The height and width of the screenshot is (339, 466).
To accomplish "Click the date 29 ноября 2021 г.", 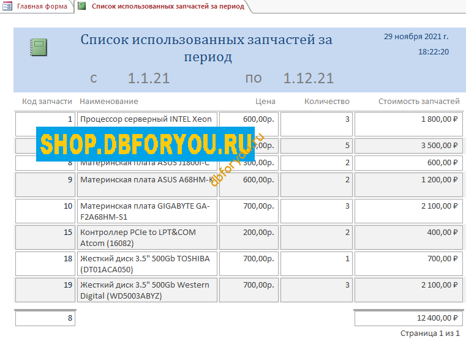I will 416,36.
